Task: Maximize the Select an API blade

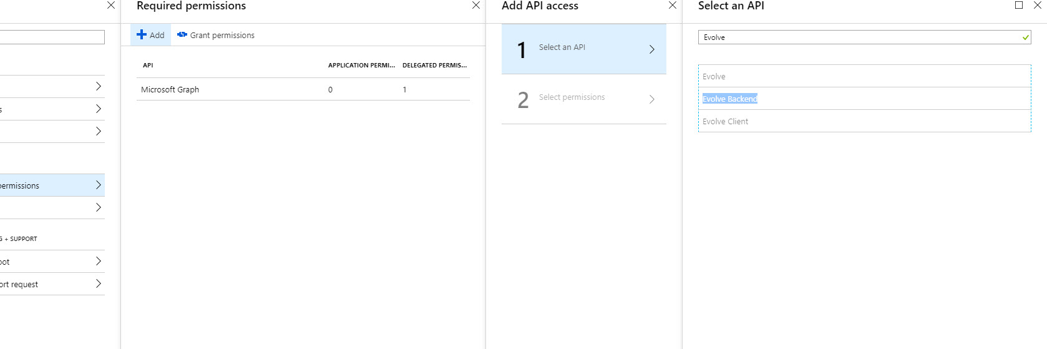Action: point(1019,5)
